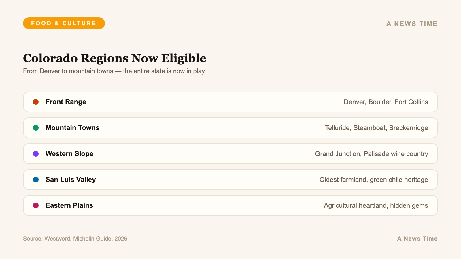Click the A NEWS TIME header logo
Screen dimensions: 461x259
point(412,24)
